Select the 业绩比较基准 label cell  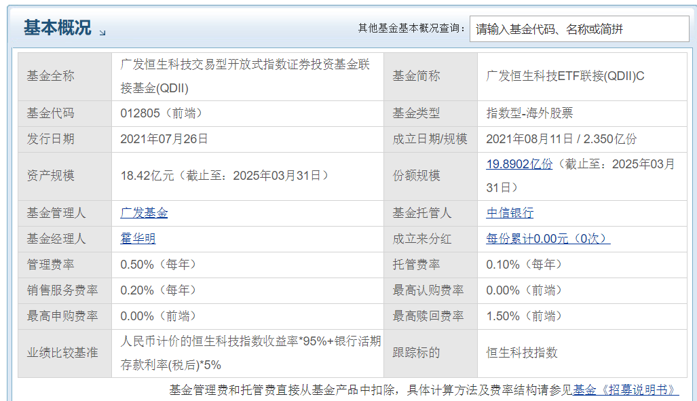click(64, 354)
